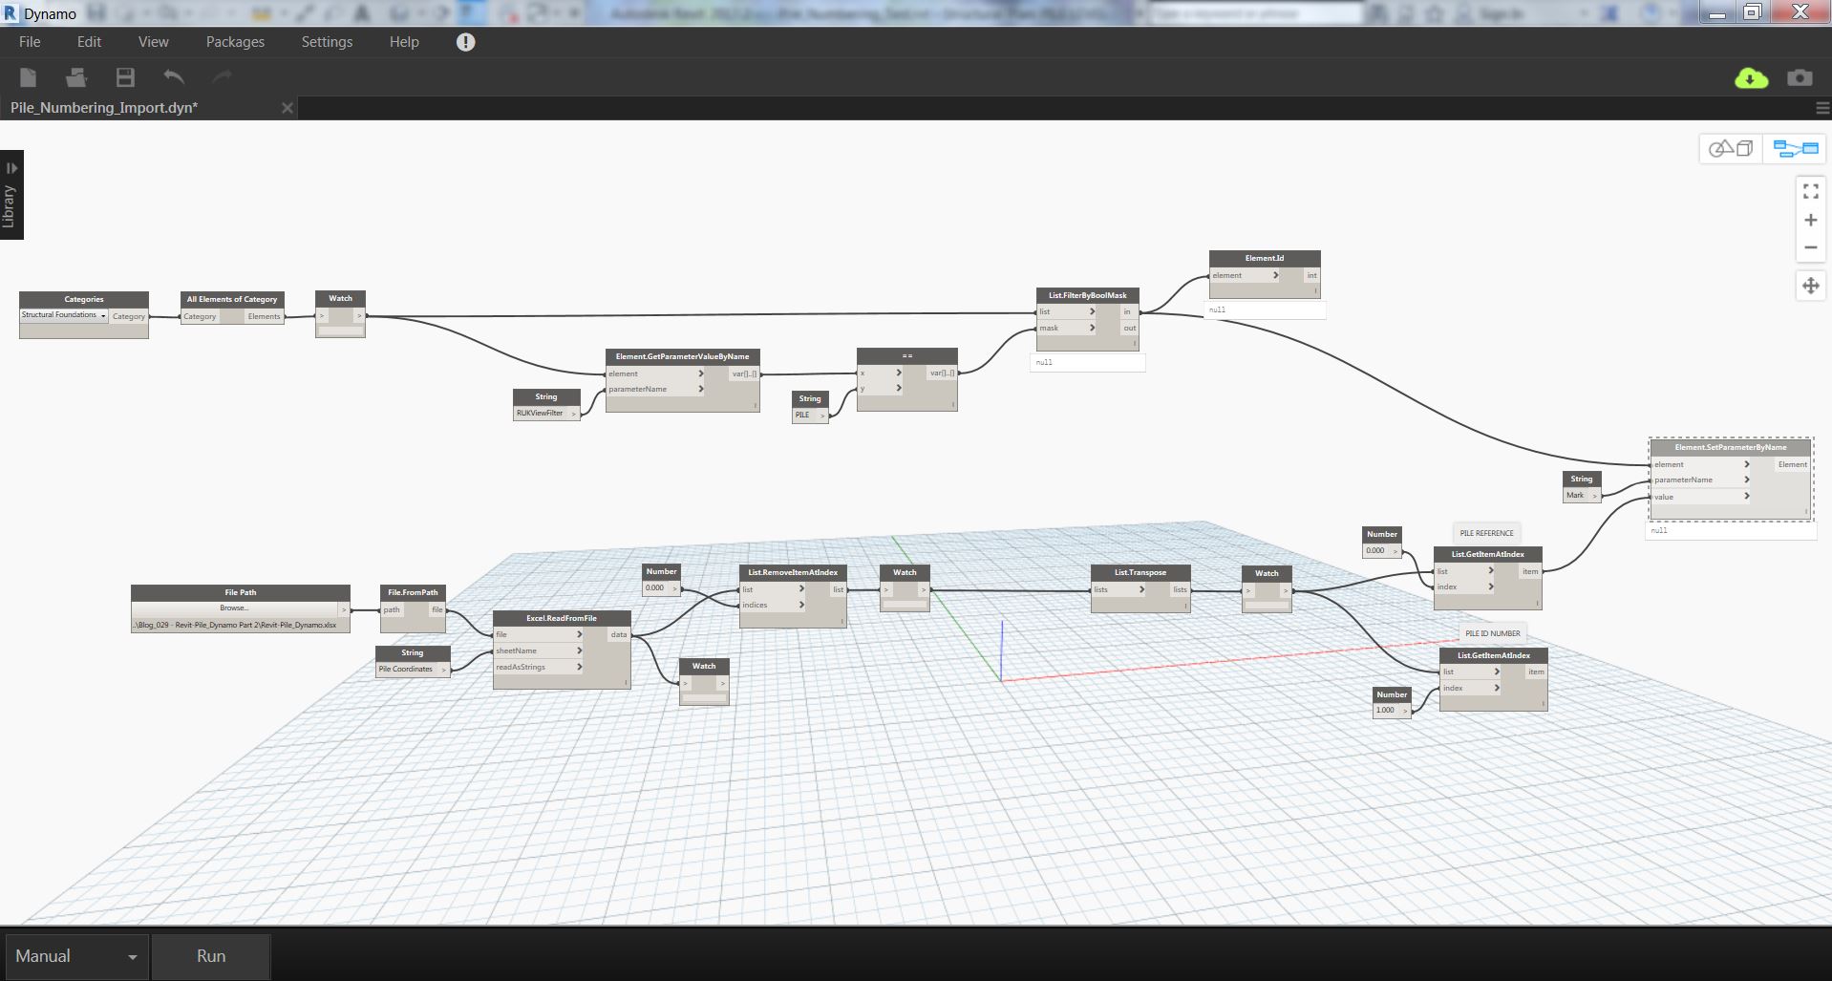Select the Element.SetParameterByName node header
1832x981 pixels.
pyautogui.click(x=1731, y=447)
